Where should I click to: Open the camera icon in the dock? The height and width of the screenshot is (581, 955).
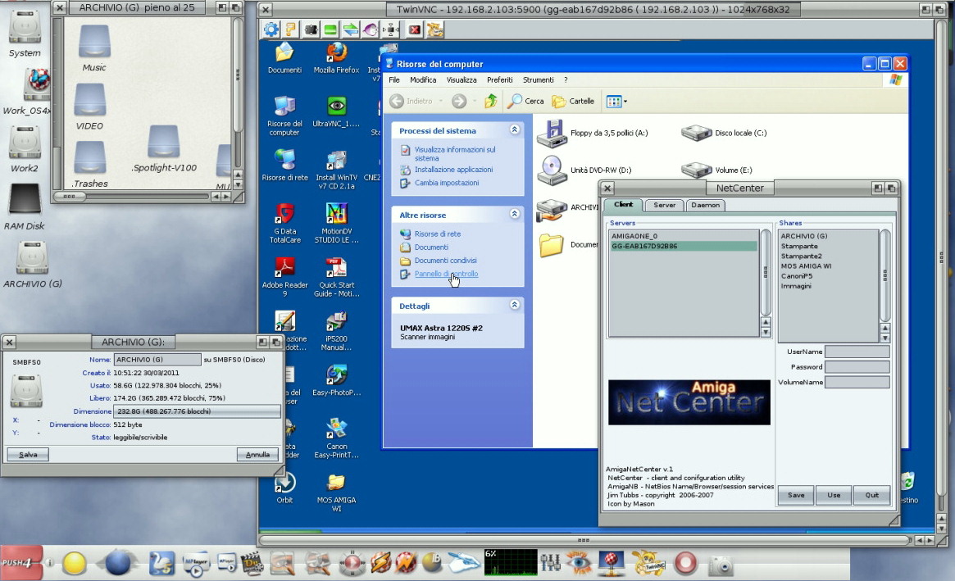click(x=721, y=565)
